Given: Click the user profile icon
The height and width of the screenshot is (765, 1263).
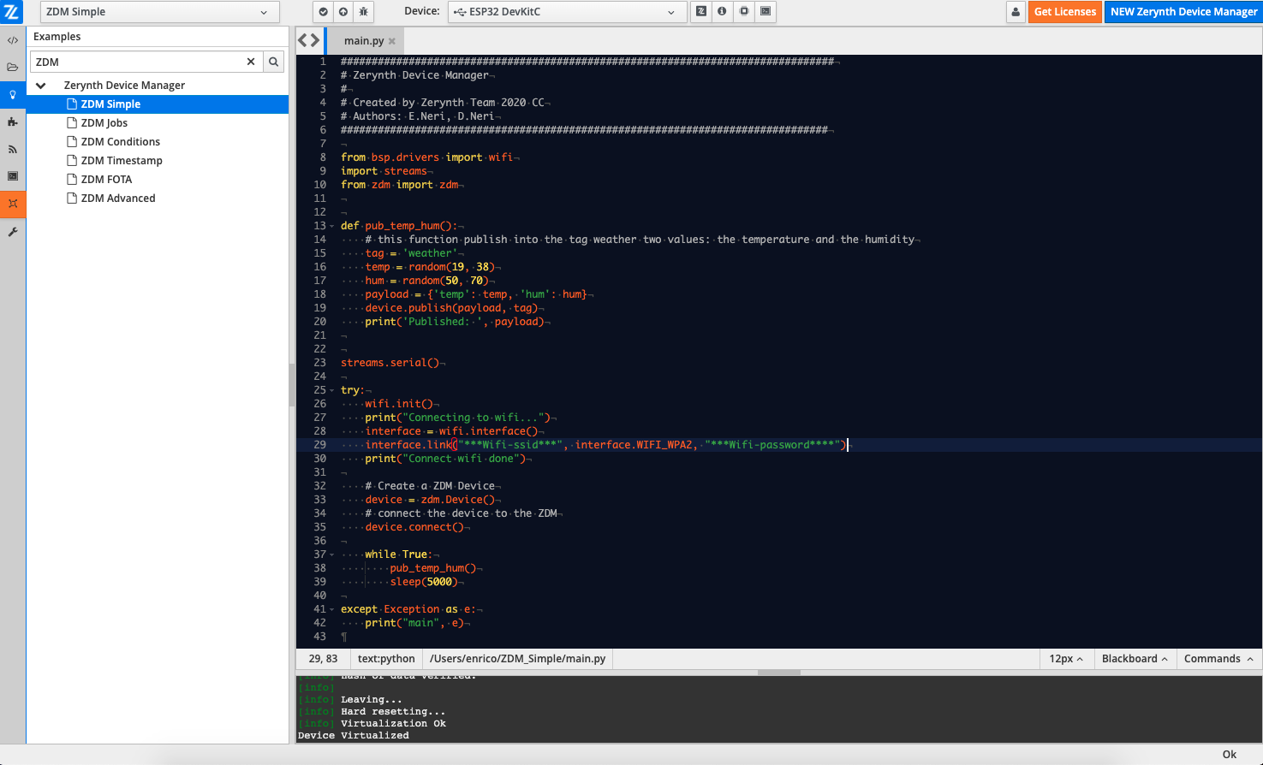Looking at the screenshot, I should pos(1016,12).
